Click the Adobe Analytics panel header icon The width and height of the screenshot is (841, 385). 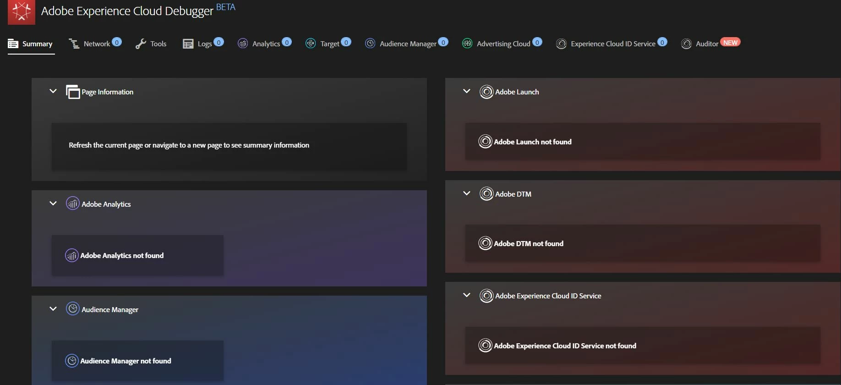tap(73, 203)
